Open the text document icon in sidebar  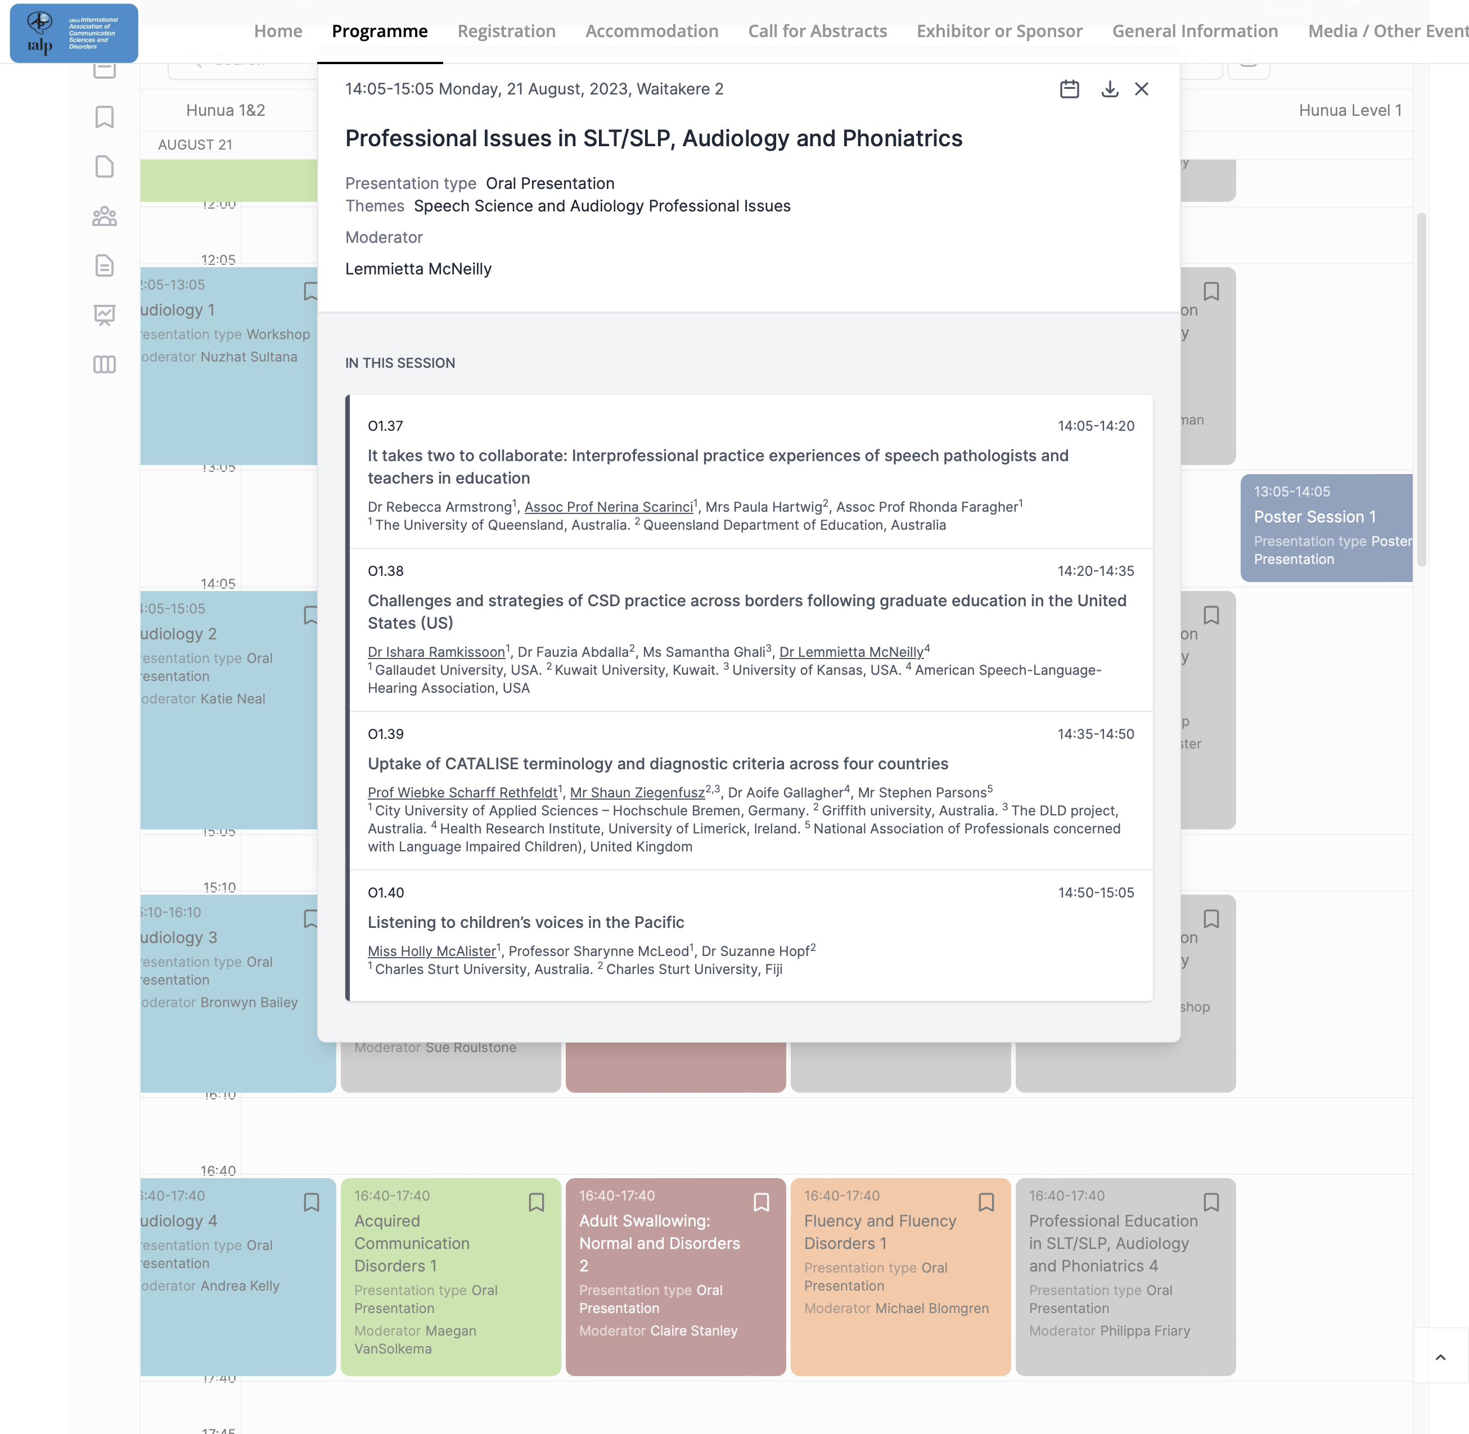pyautogui.click(x=105, y=265)
